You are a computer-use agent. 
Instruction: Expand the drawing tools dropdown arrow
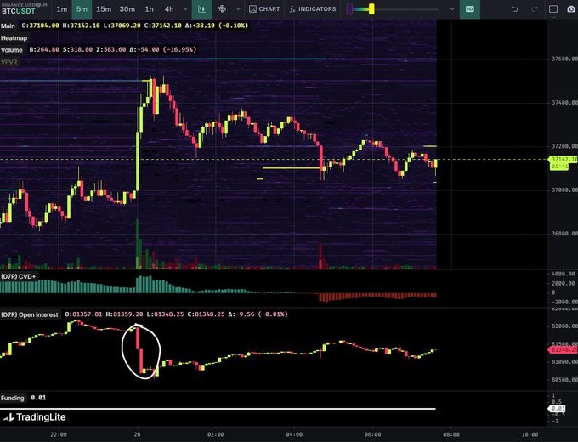pyautogui.click(x=238, y=9)
